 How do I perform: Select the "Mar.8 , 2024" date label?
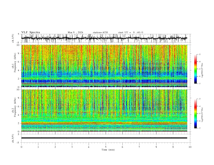75,32
